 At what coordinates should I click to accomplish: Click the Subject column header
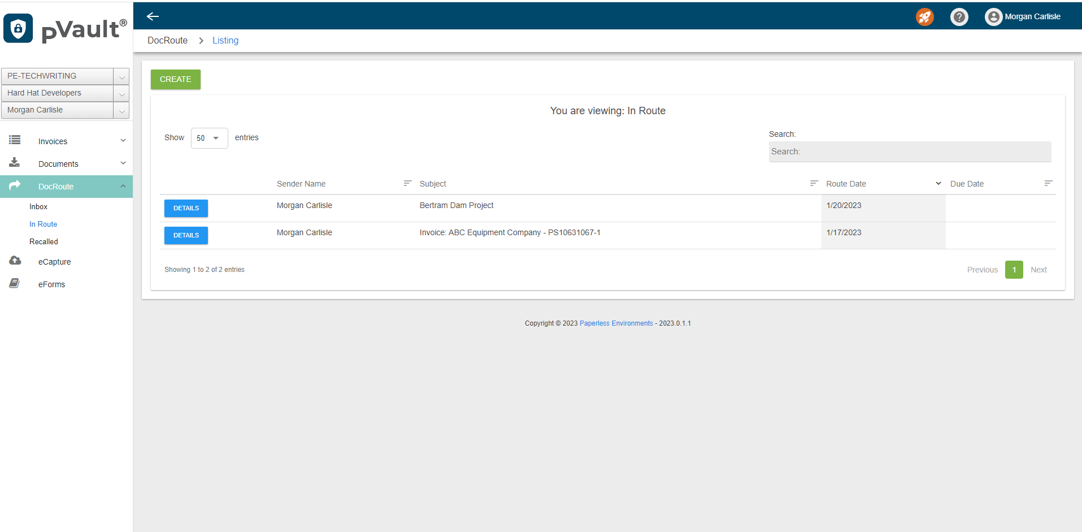(433, 184)
